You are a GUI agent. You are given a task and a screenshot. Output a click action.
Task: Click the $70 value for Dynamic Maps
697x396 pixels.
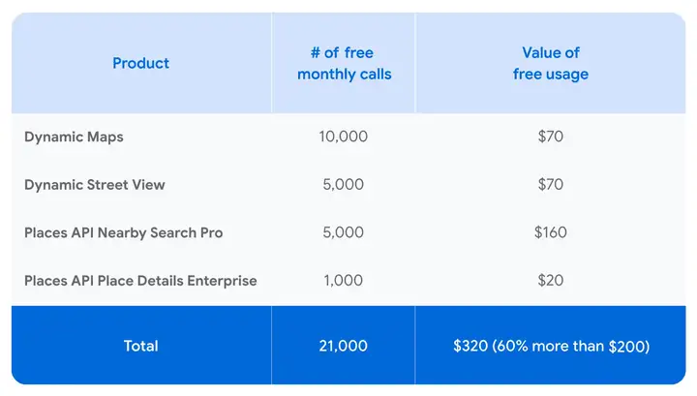tap(550, 137)
